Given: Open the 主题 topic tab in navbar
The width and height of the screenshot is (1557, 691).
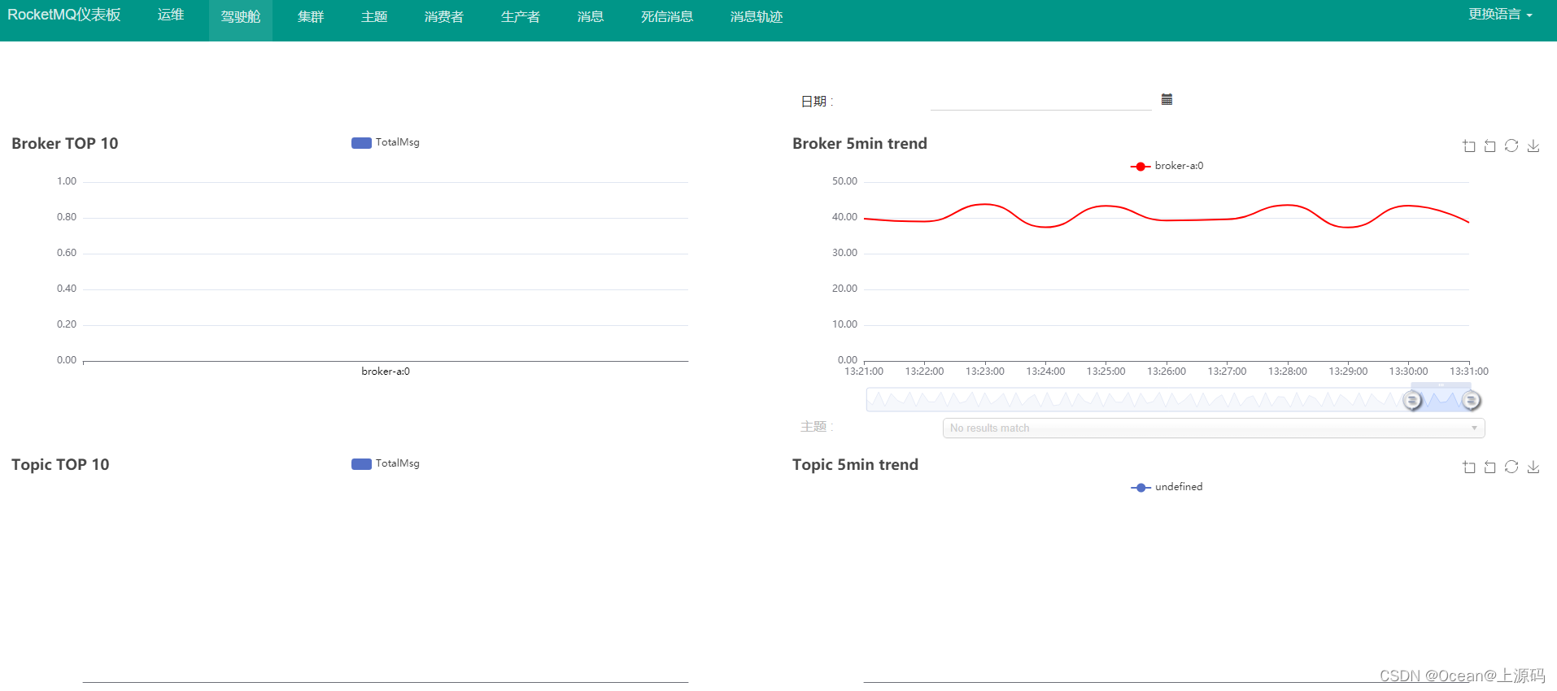Looking at the screenshot, I should (x=374, y=16).
